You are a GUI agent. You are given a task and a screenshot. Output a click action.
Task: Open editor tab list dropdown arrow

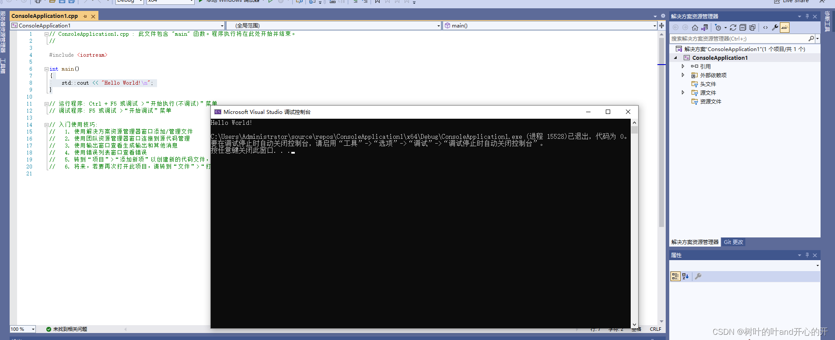tap(655, 16)
